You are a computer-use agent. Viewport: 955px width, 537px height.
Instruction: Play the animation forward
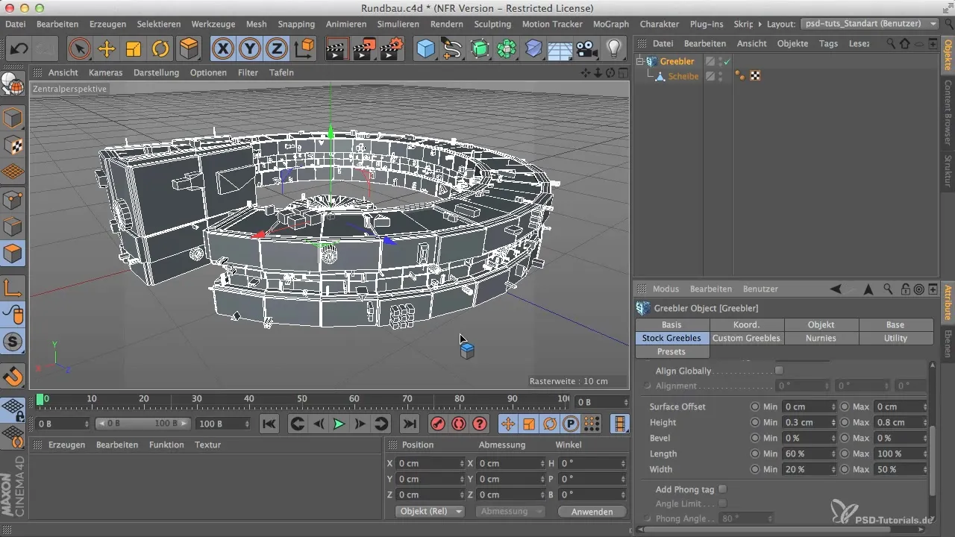(339, 424)
